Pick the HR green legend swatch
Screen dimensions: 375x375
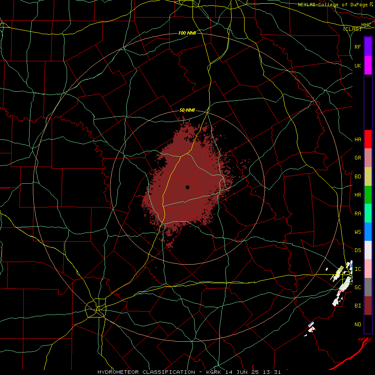(x=368, y=195)
